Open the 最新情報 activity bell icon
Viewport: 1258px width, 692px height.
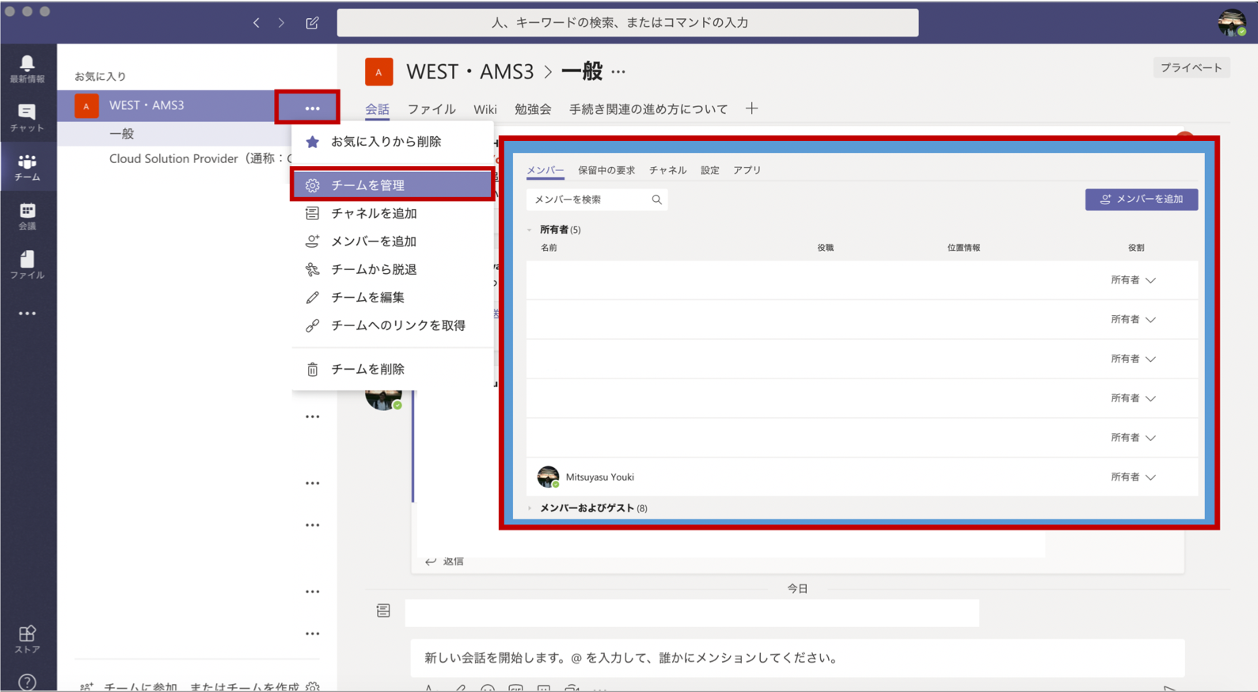tap(27, 68)
